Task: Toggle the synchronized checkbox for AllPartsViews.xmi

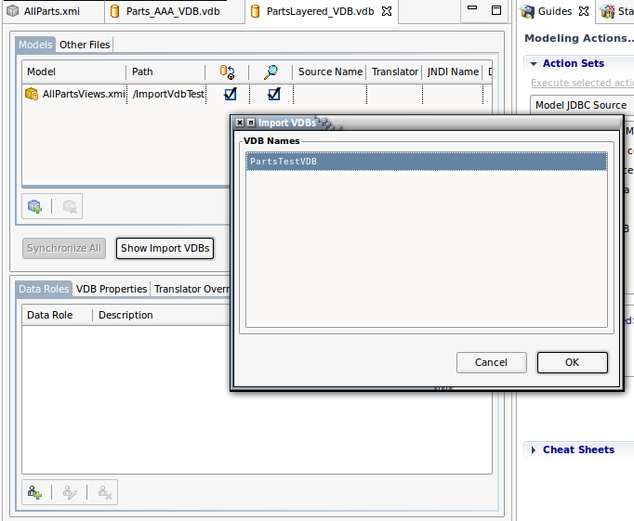Action: [x=230, y=94]
